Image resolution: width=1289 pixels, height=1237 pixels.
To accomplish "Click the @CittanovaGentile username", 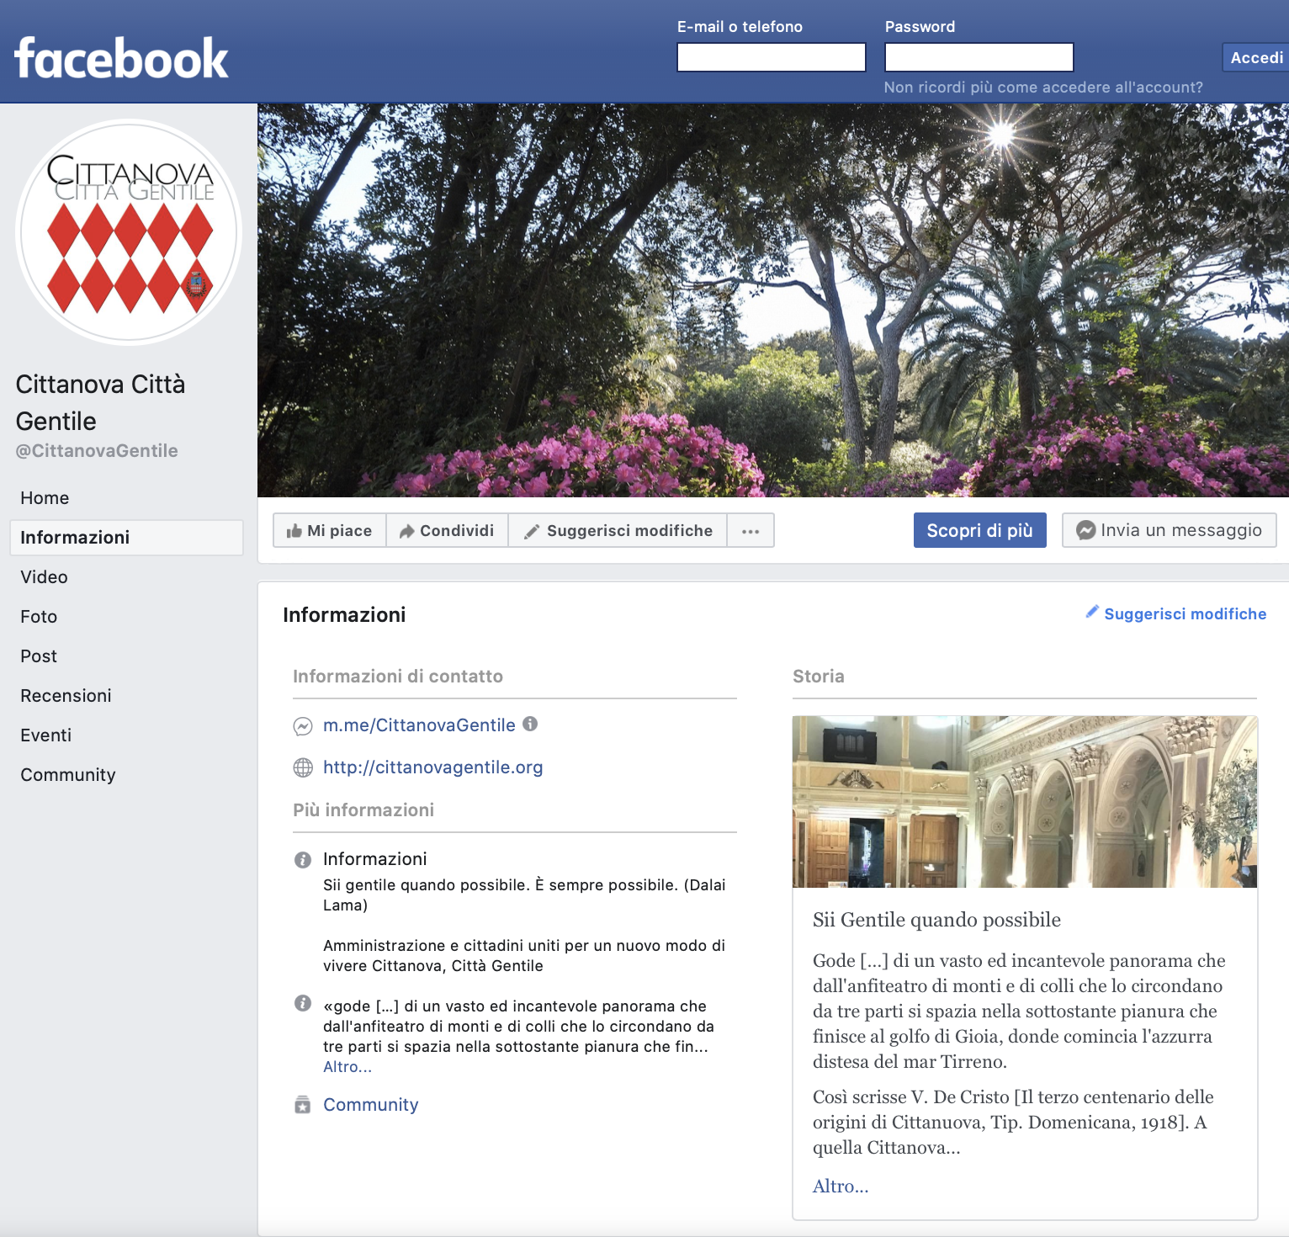I will tap(97, 451).
